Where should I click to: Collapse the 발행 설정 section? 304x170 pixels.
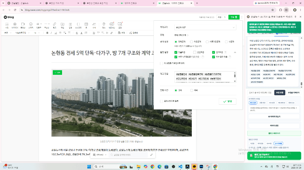pos(235,52)
